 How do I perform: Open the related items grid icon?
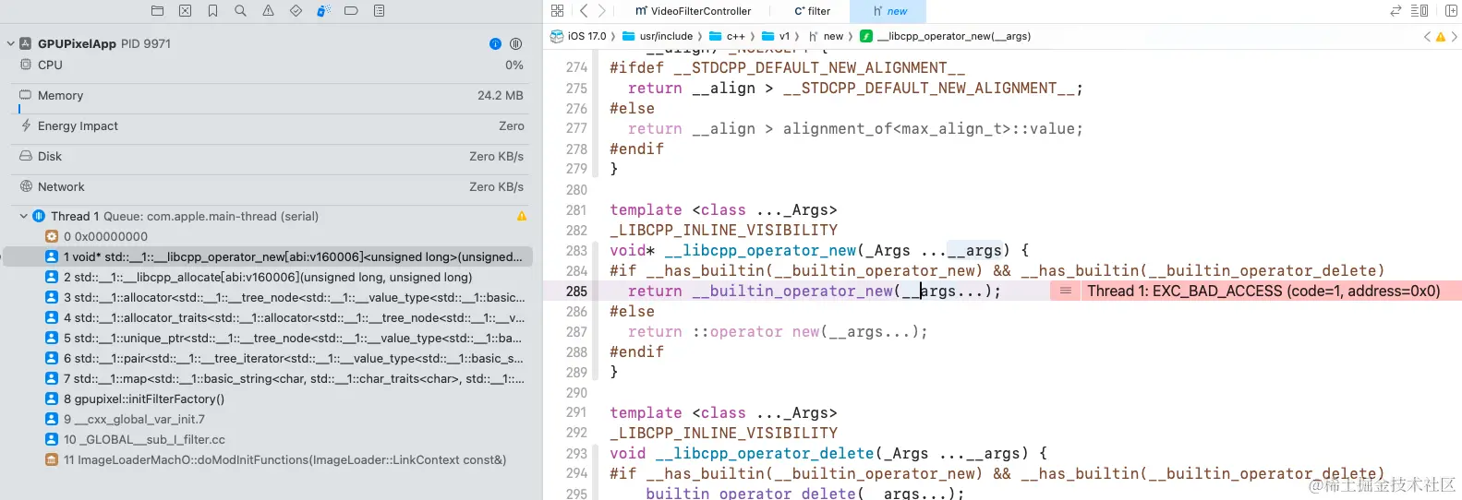click(x=557, y=11)
